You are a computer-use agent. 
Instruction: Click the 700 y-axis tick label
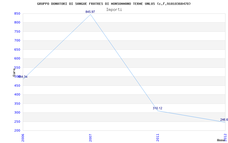tap(17, 41)
